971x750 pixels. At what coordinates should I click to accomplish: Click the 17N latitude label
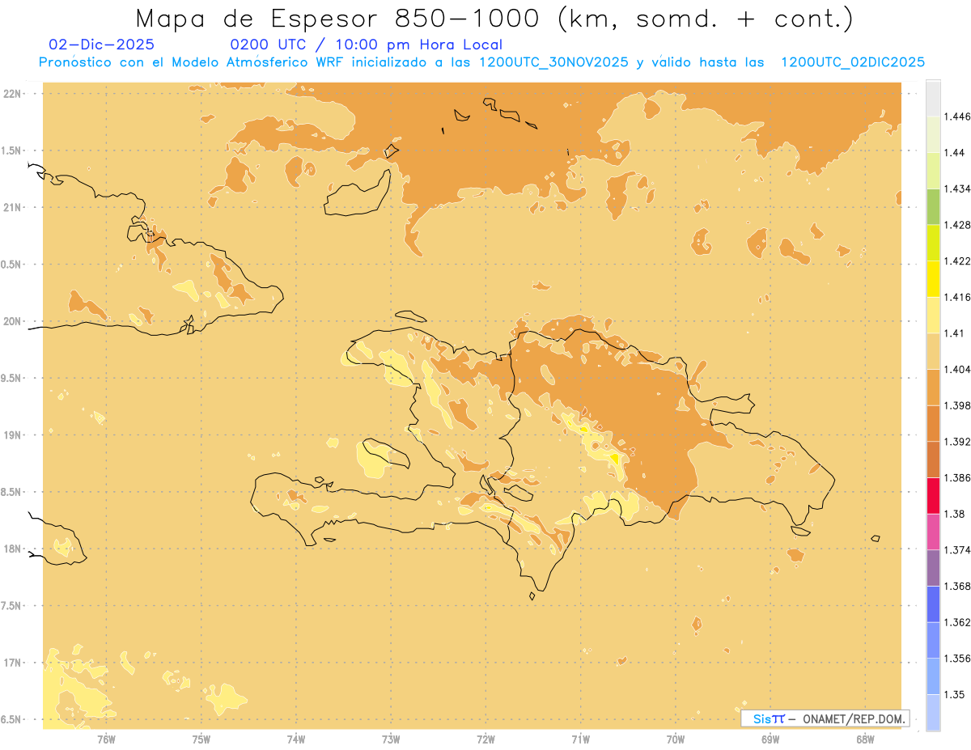coord(12,663)
